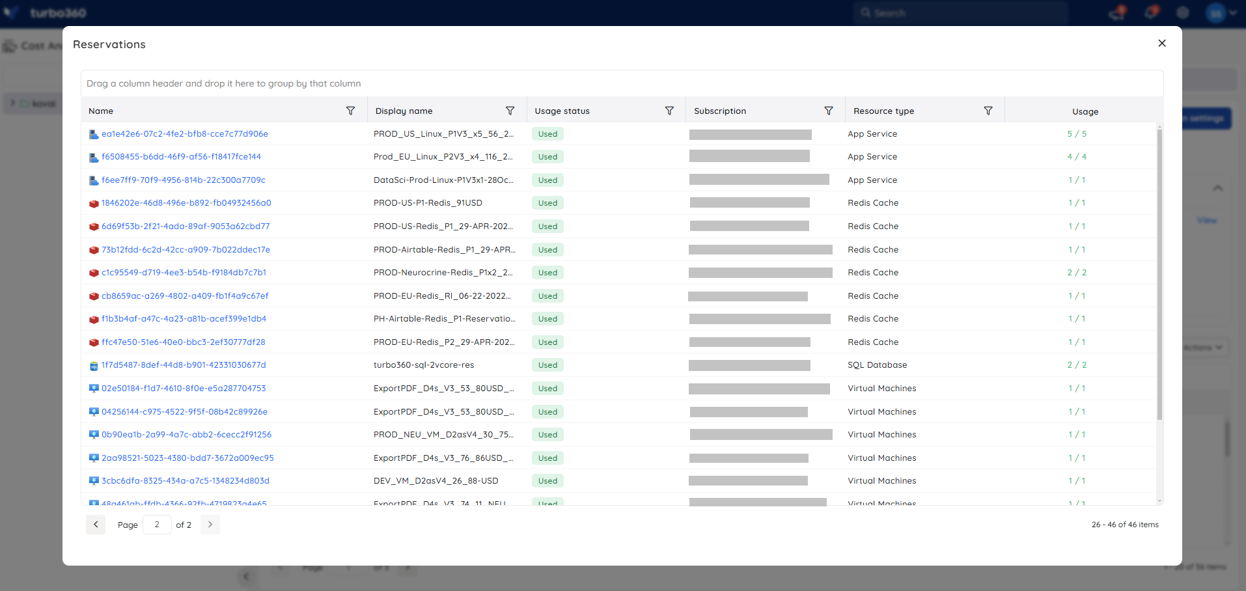The image size is (1246, 591).
Task: Click Redis icon beside c1c95549 reservation
Action: tap(94, 273)
